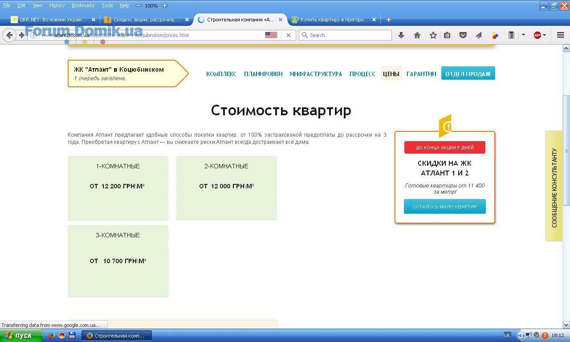Screen dimensions: 570x342
Task: Open the Edit menu
Action: coord(21,5)
